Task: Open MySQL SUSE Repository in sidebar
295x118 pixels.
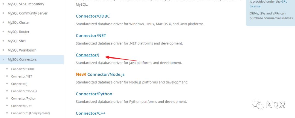Action: coord(26,4)
